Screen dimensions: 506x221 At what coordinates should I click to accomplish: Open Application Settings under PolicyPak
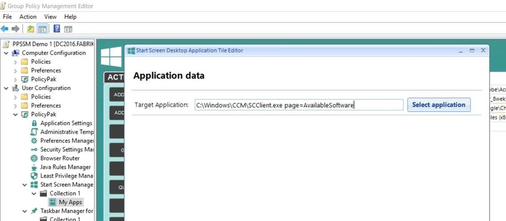pos(66,123)
